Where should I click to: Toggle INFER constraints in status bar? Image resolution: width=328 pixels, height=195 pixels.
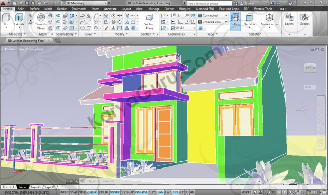65,192
